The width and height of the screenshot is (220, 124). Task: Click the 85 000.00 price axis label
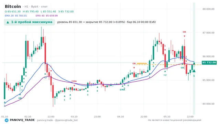(208, 80)
